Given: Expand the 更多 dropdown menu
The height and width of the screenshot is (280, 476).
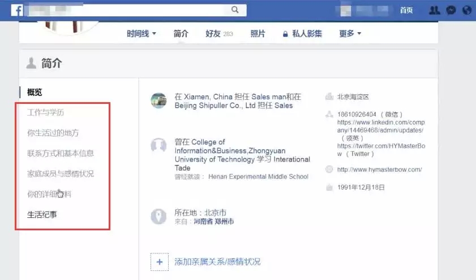Looking at the screenshot, I should coord(350,34).
